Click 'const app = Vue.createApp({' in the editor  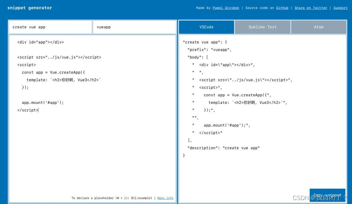53,73
